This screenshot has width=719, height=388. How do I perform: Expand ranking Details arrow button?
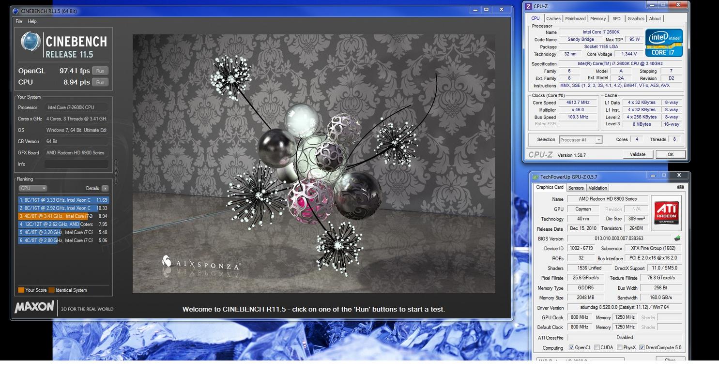[105, 188]
